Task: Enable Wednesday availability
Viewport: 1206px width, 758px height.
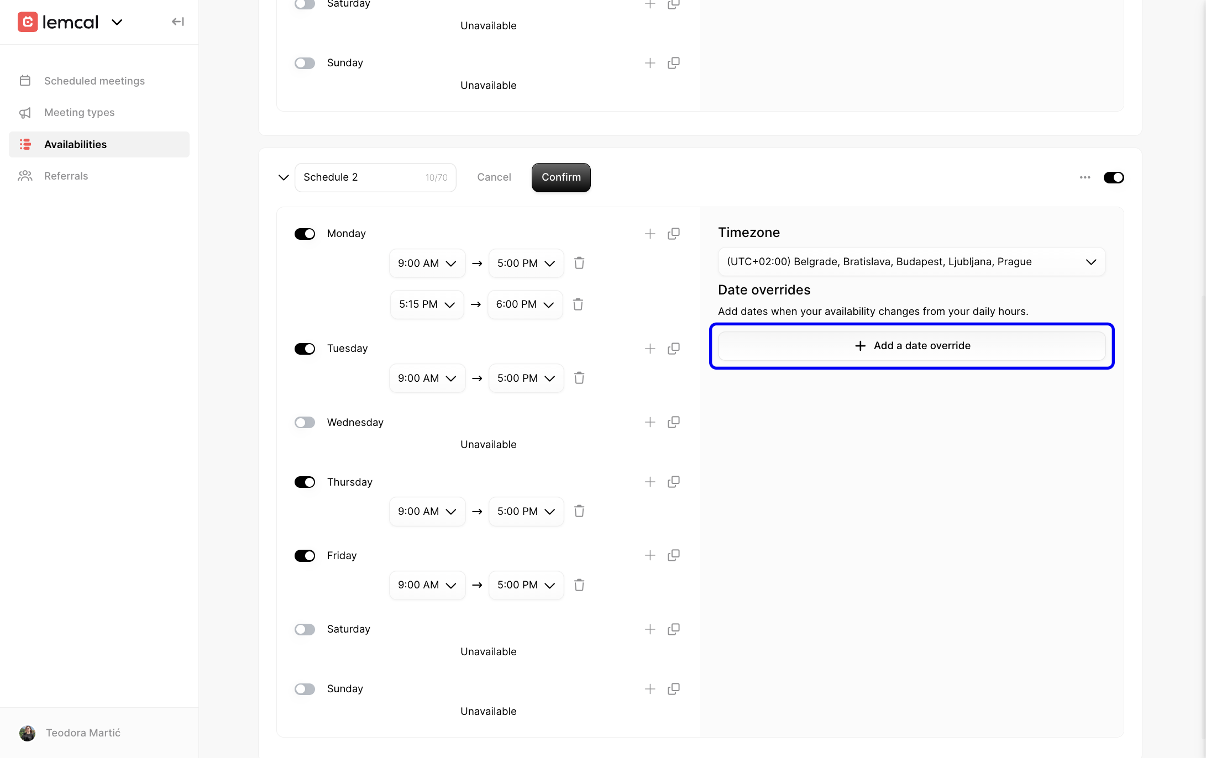Action: 305,422
